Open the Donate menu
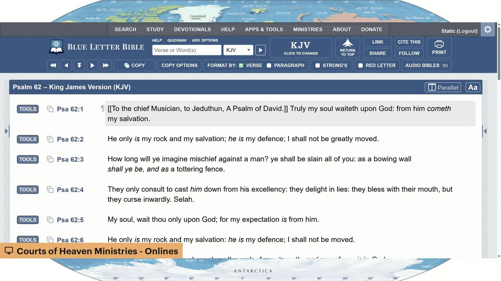 coord(371,29)
